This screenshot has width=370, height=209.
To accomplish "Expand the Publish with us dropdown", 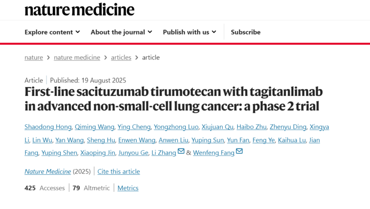I will coord(190,32).
